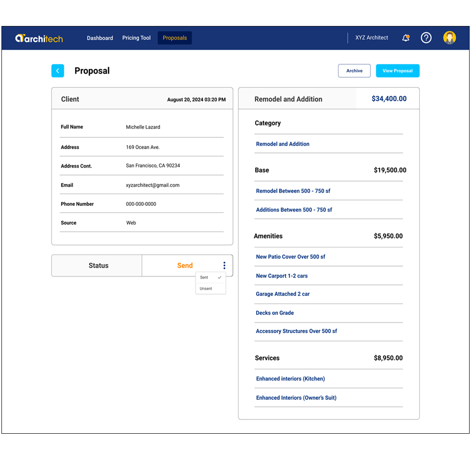The width and height of the screenshot is (472, 472).
Task: Open the user profile avatar
Action: coord(449,38)
